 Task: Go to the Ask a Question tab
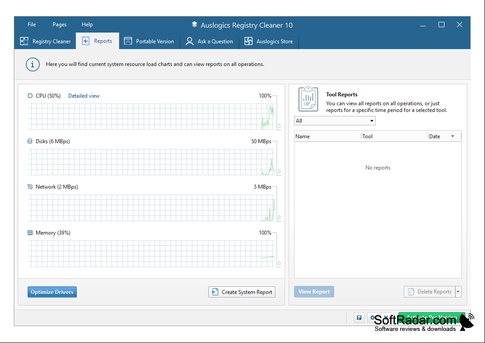coord(209,41)
